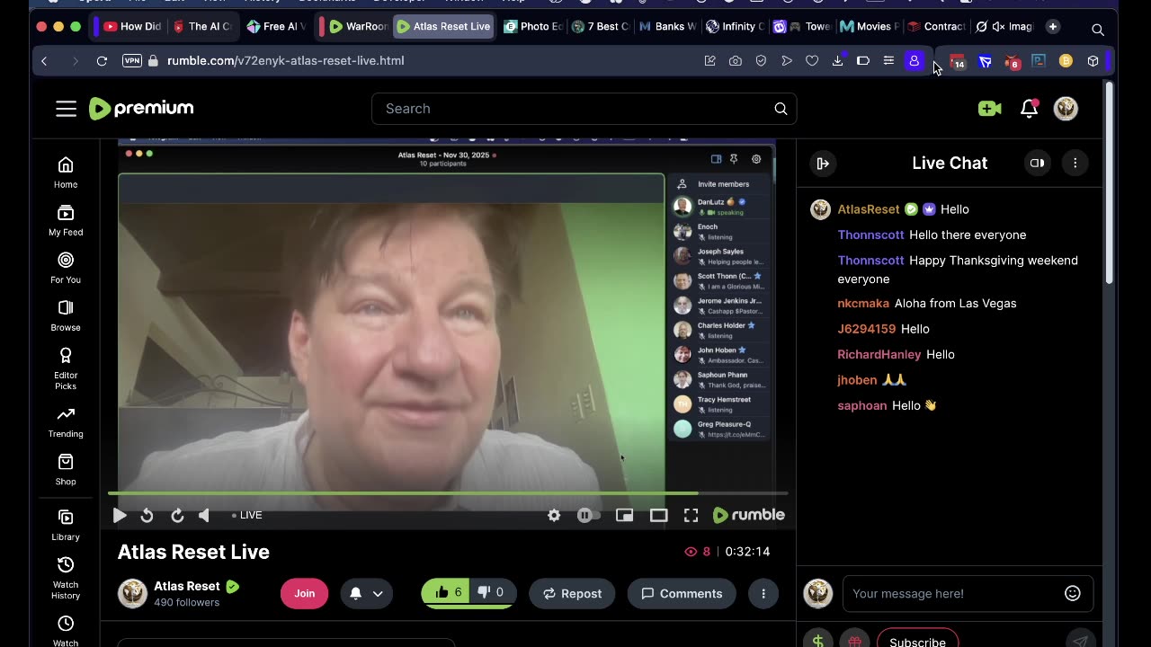Switch to the Photo Editor tab
1151x647 pixels.
pos(534,26)
